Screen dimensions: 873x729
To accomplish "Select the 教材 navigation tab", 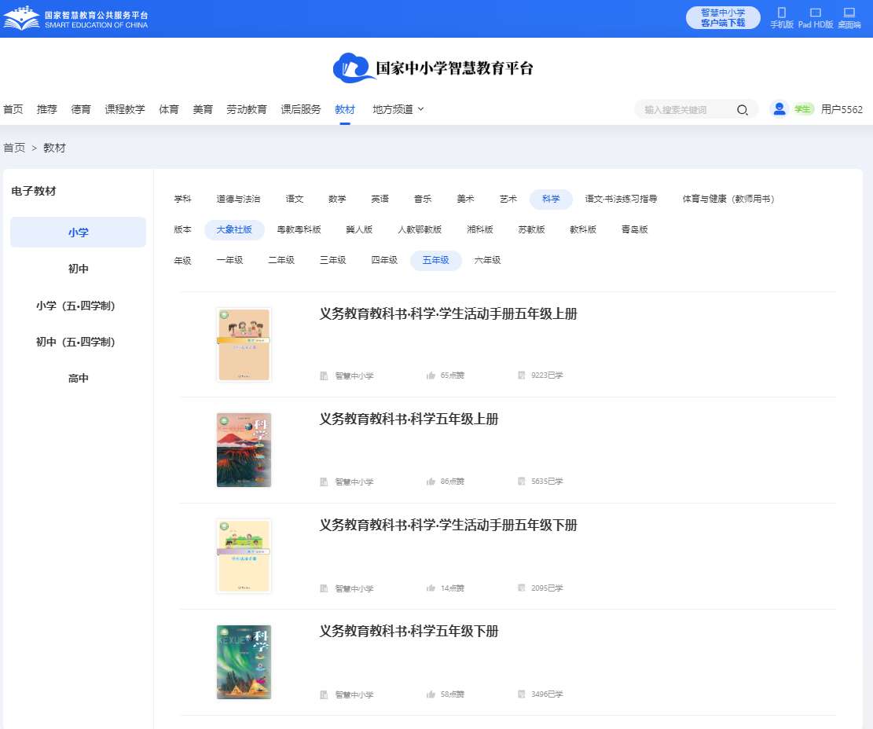I will (345, 109).
